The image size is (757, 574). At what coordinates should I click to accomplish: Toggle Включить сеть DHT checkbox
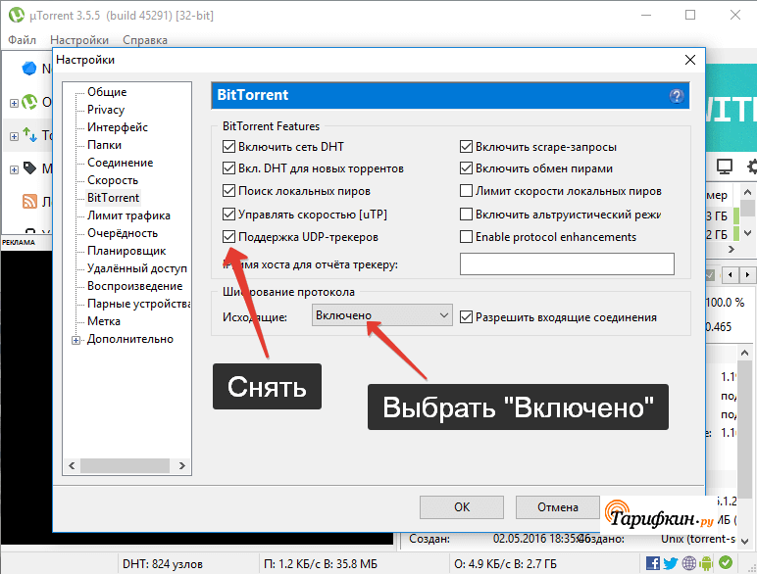(228, 146)
